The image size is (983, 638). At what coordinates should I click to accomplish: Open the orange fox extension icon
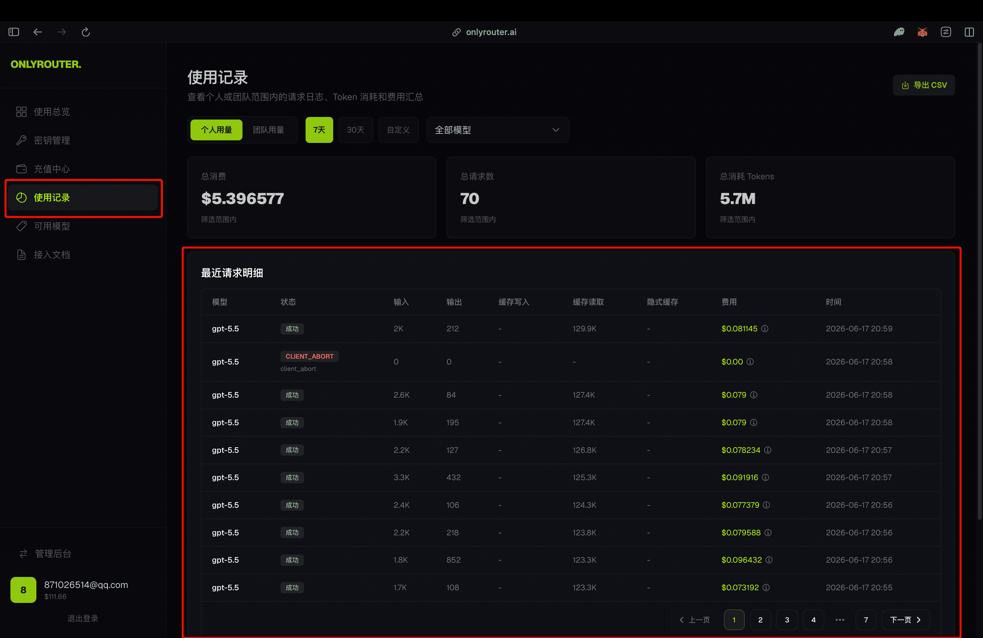tap(922, 32)
